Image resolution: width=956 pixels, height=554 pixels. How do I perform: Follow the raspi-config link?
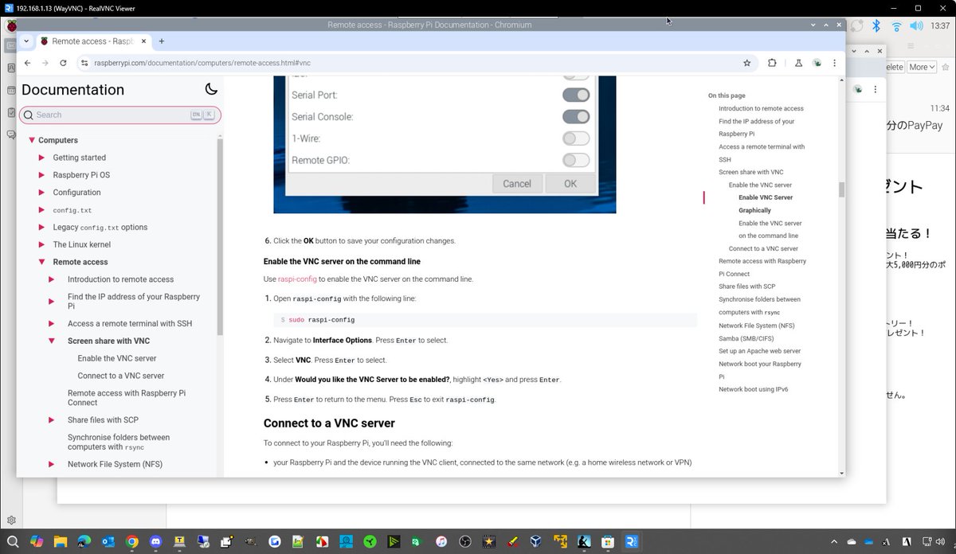(297, 279)
